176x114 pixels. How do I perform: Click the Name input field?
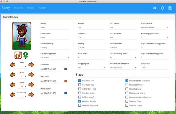pos(55,28)
